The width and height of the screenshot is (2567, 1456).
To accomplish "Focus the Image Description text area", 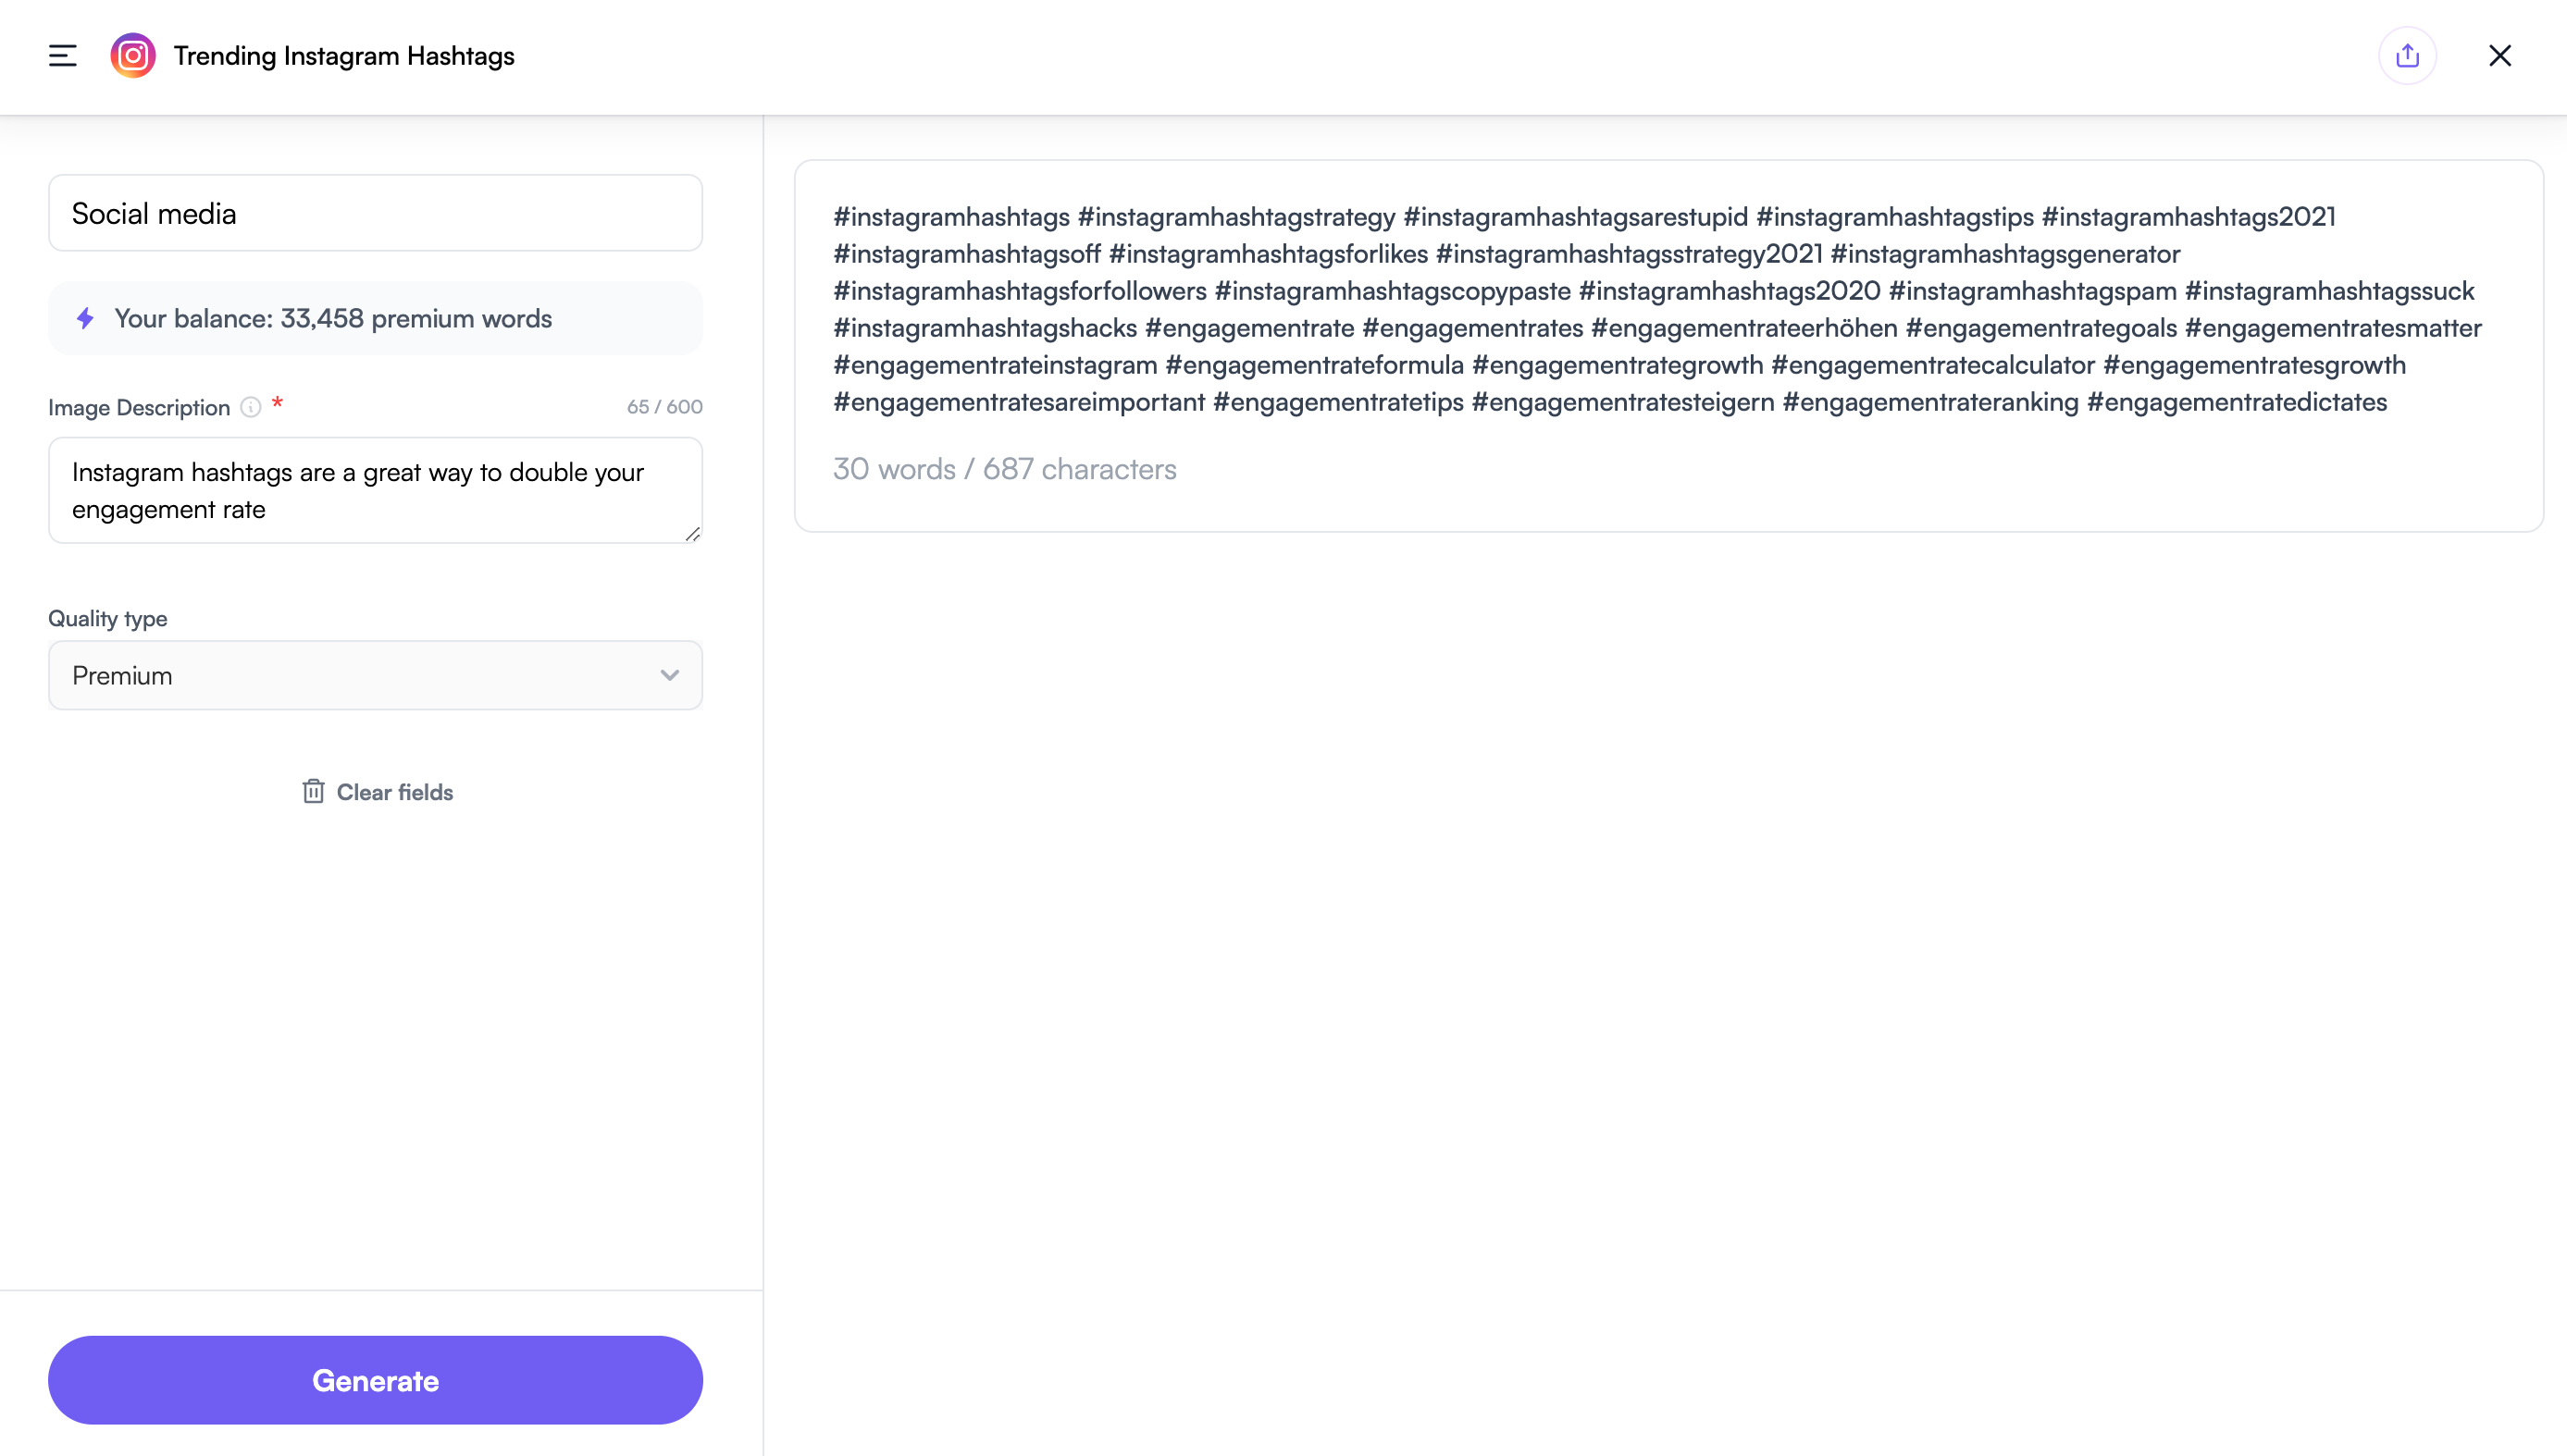I will [x=375, y=490].
